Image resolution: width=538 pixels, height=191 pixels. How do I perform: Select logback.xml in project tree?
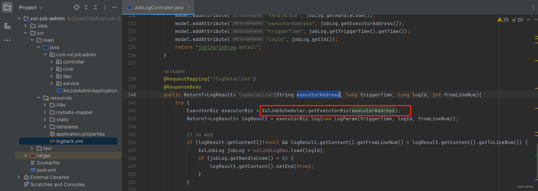click(x=68, y=141)
